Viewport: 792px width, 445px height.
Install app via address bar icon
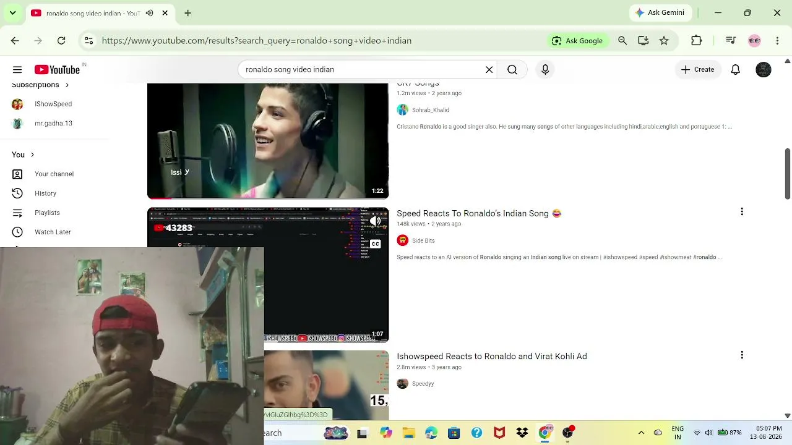643,41
